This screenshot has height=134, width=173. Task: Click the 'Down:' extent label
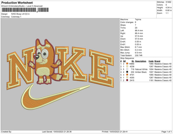point(123,39)
